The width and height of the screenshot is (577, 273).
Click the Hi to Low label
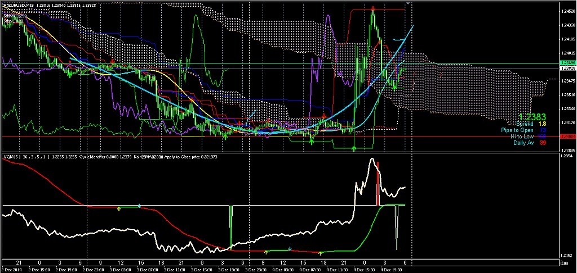tap(522, 136)
